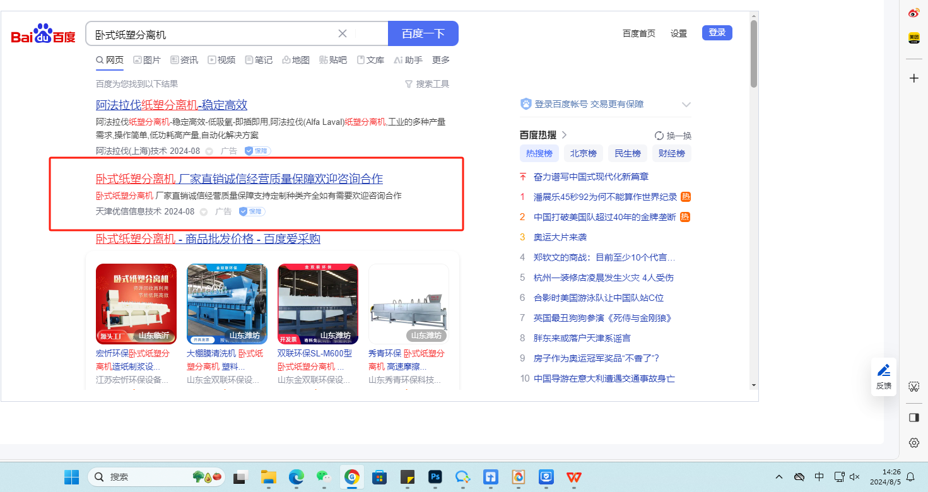Click the plus icon to add sidebar app
The image size is (928, 492).
tap(913, 78)
